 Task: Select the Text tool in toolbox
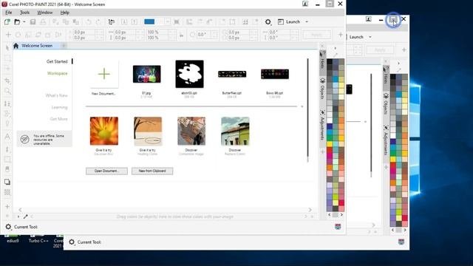tap(7, 137)
